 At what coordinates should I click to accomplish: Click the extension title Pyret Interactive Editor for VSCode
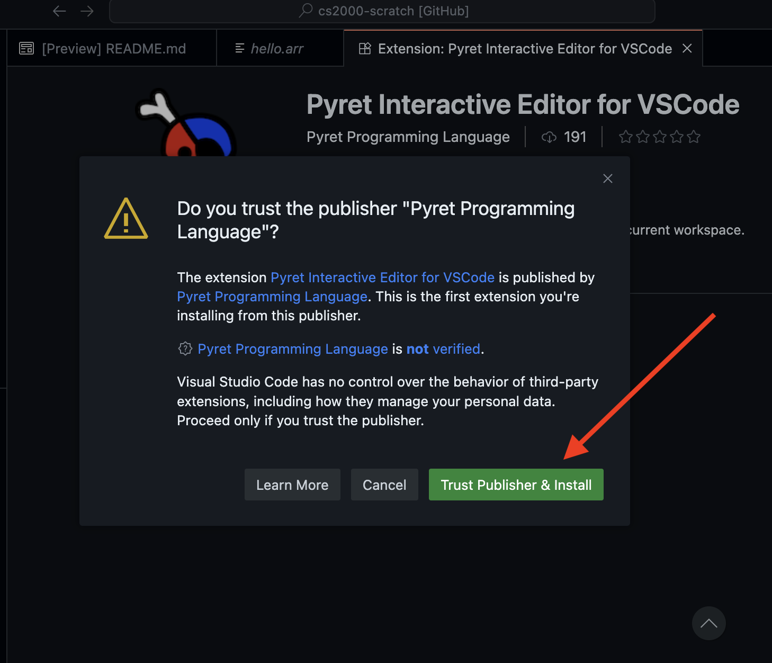point(523,104)
